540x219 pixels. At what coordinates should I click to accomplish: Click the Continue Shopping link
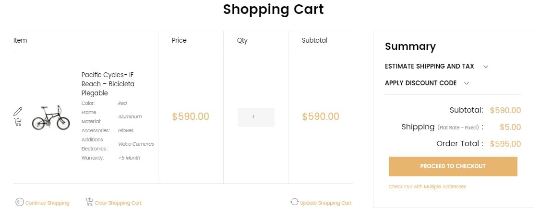[x=47, y=203]
